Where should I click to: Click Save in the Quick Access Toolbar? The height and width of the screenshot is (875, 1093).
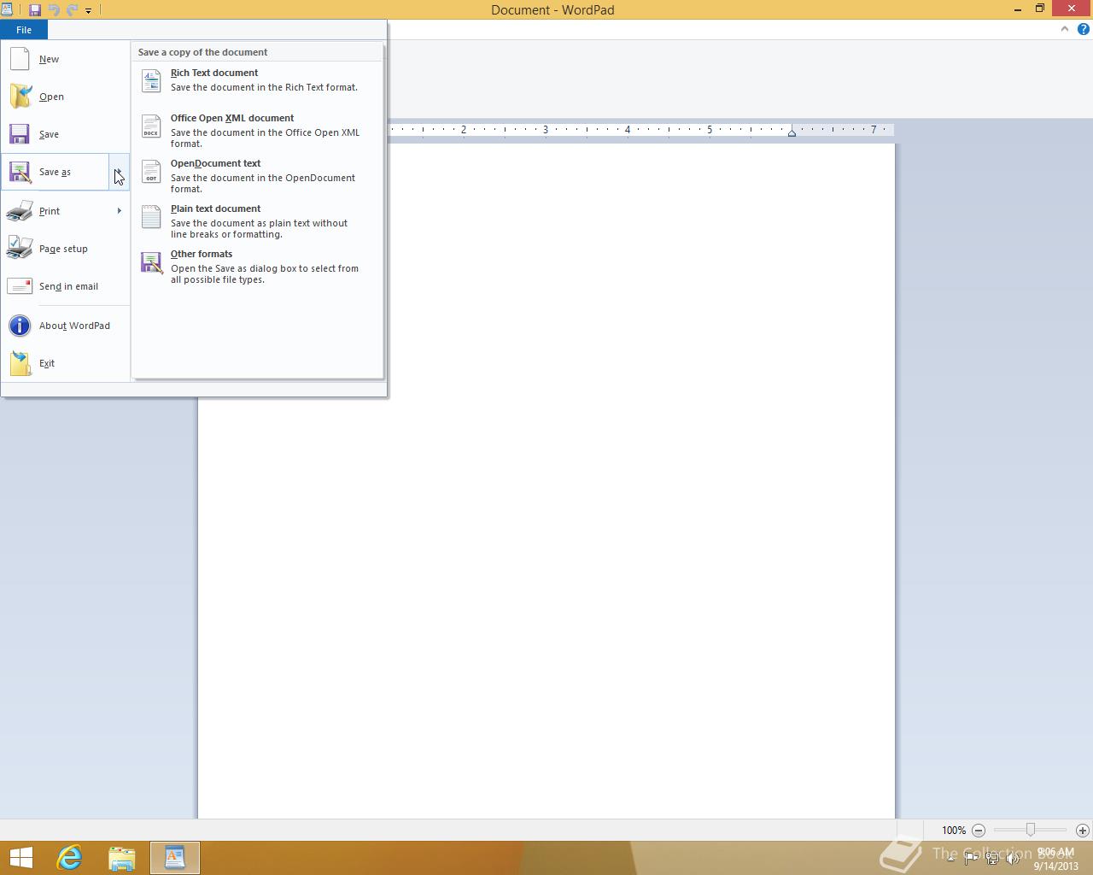35,10
